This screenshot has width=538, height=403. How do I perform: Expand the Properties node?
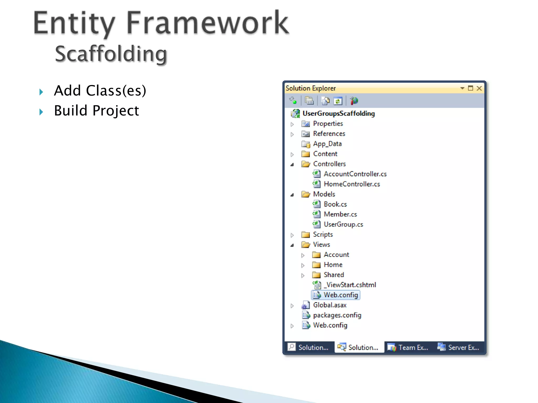point(292,124)
